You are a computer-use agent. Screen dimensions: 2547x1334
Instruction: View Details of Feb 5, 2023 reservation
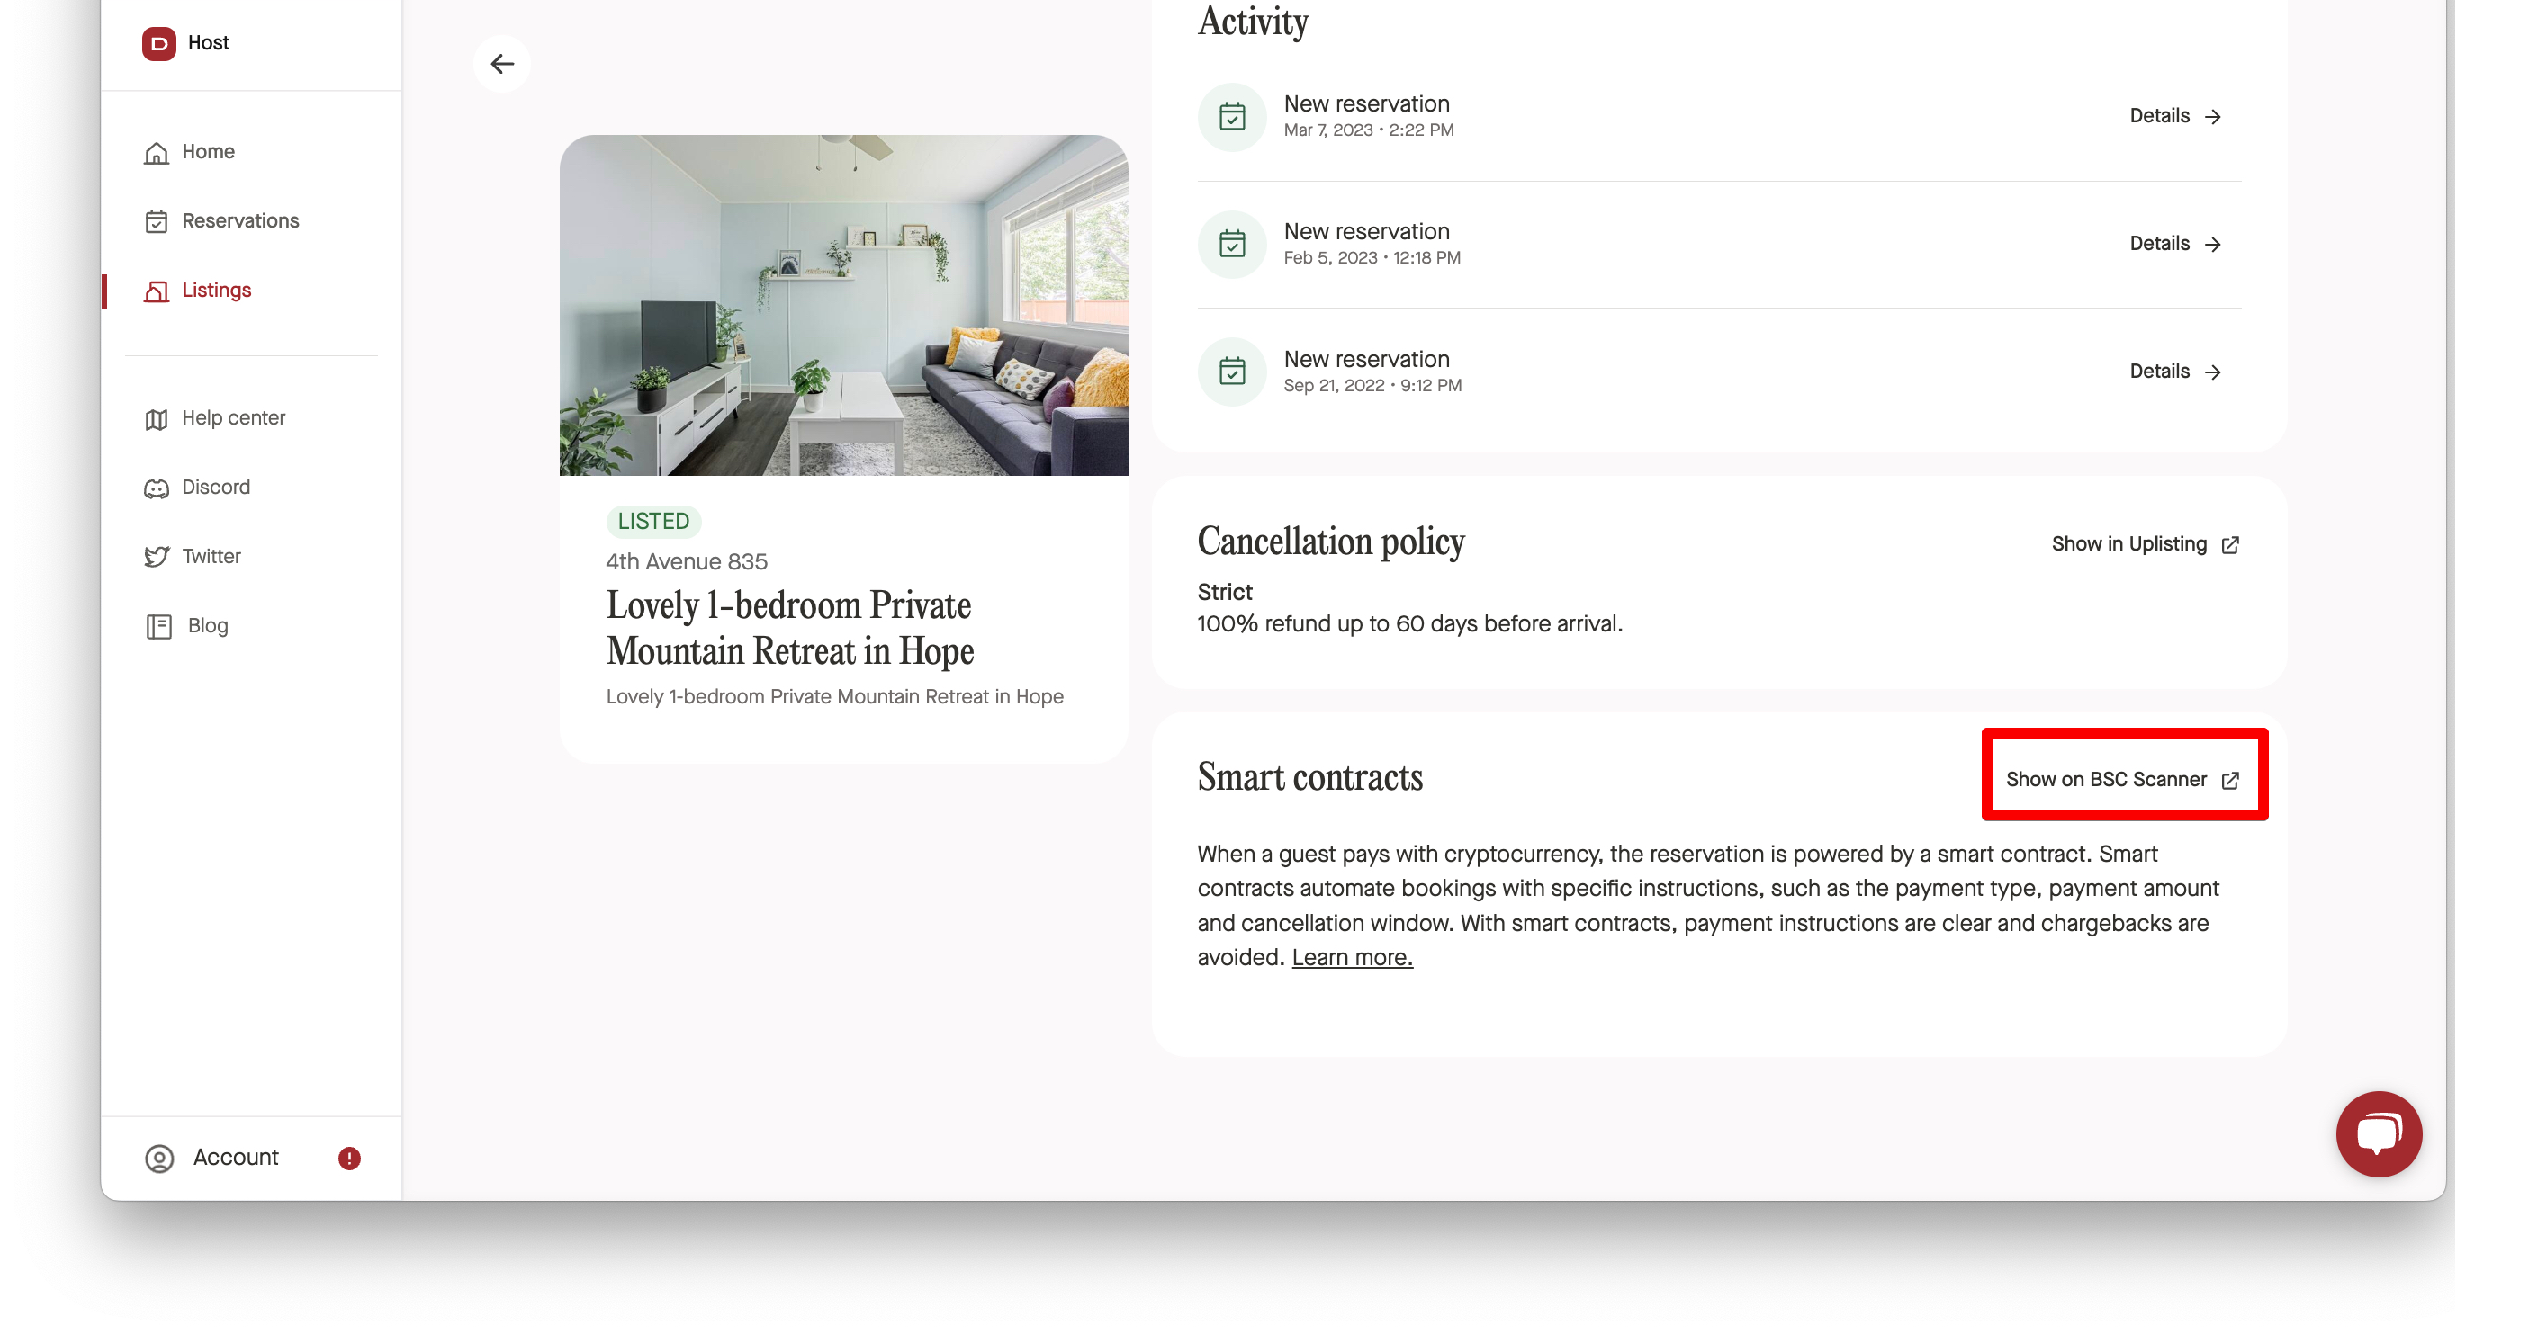2176,244
